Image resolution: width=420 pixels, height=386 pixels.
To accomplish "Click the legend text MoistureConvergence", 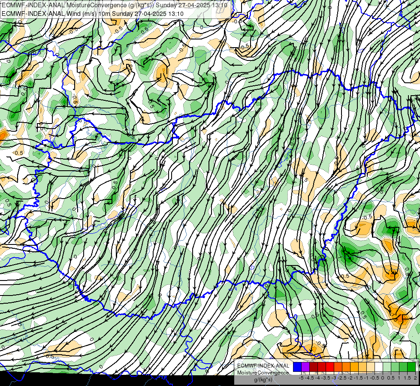I will [x=263, y=373].
